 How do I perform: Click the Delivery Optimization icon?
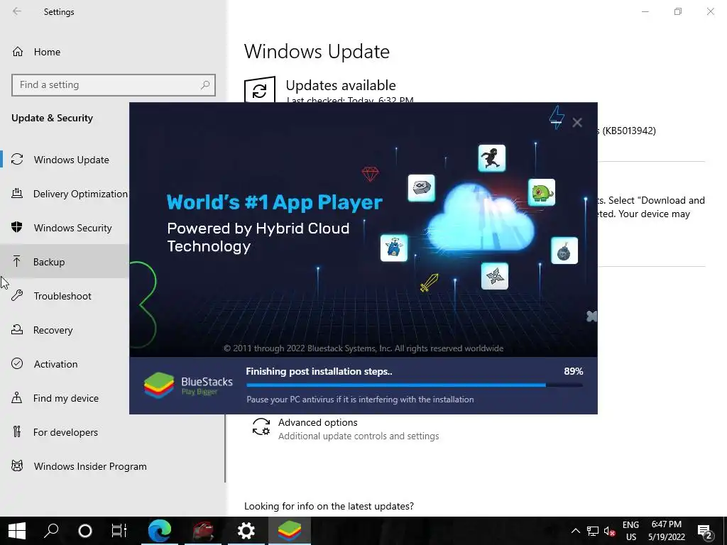(17, 193)
